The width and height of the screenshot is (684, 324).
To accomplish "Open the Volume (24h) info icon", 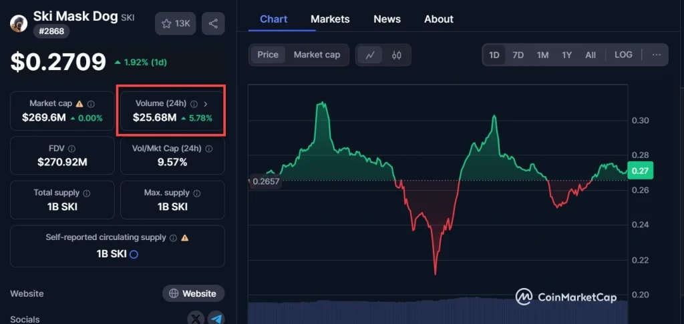I will 194,103.
